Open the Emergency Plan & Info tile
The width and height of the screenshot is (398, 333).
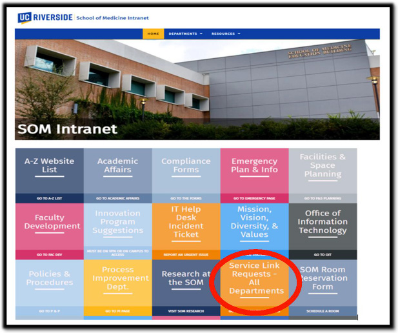click(254, 166)
